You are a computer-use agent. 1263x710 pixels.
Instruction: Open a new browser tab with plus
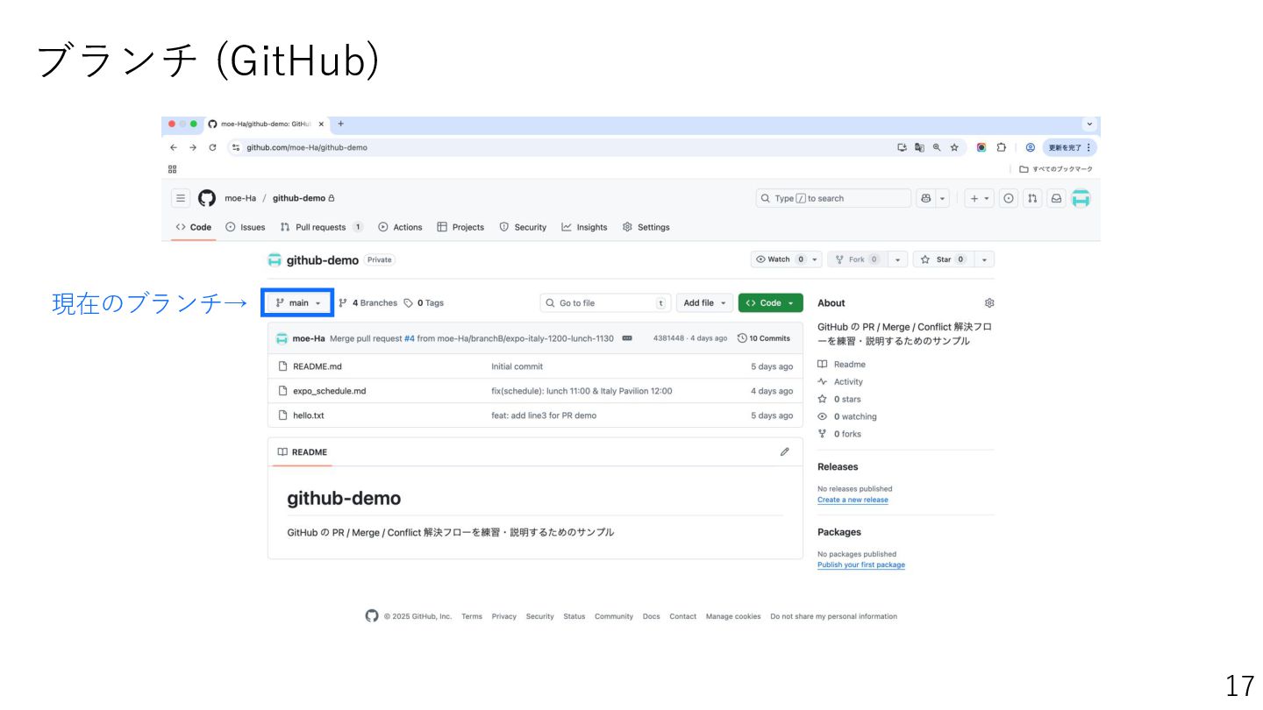340,124
